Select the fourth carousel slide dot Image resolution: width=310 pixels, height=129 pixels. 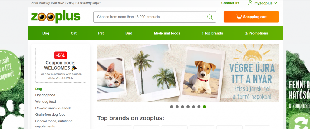188,107
